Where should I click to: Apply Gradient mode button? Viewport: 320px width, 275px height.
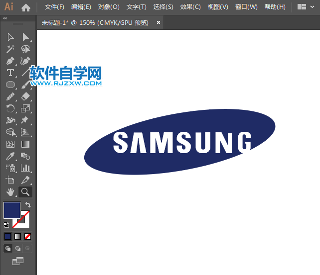tap(17, 236)
